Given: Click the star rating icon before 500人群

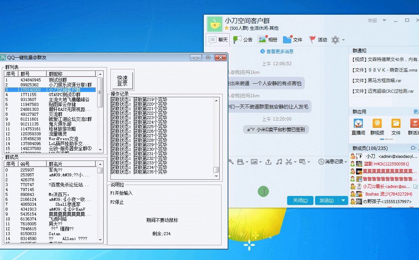Looking at the screenshot, I should click(x=226, y=28).
